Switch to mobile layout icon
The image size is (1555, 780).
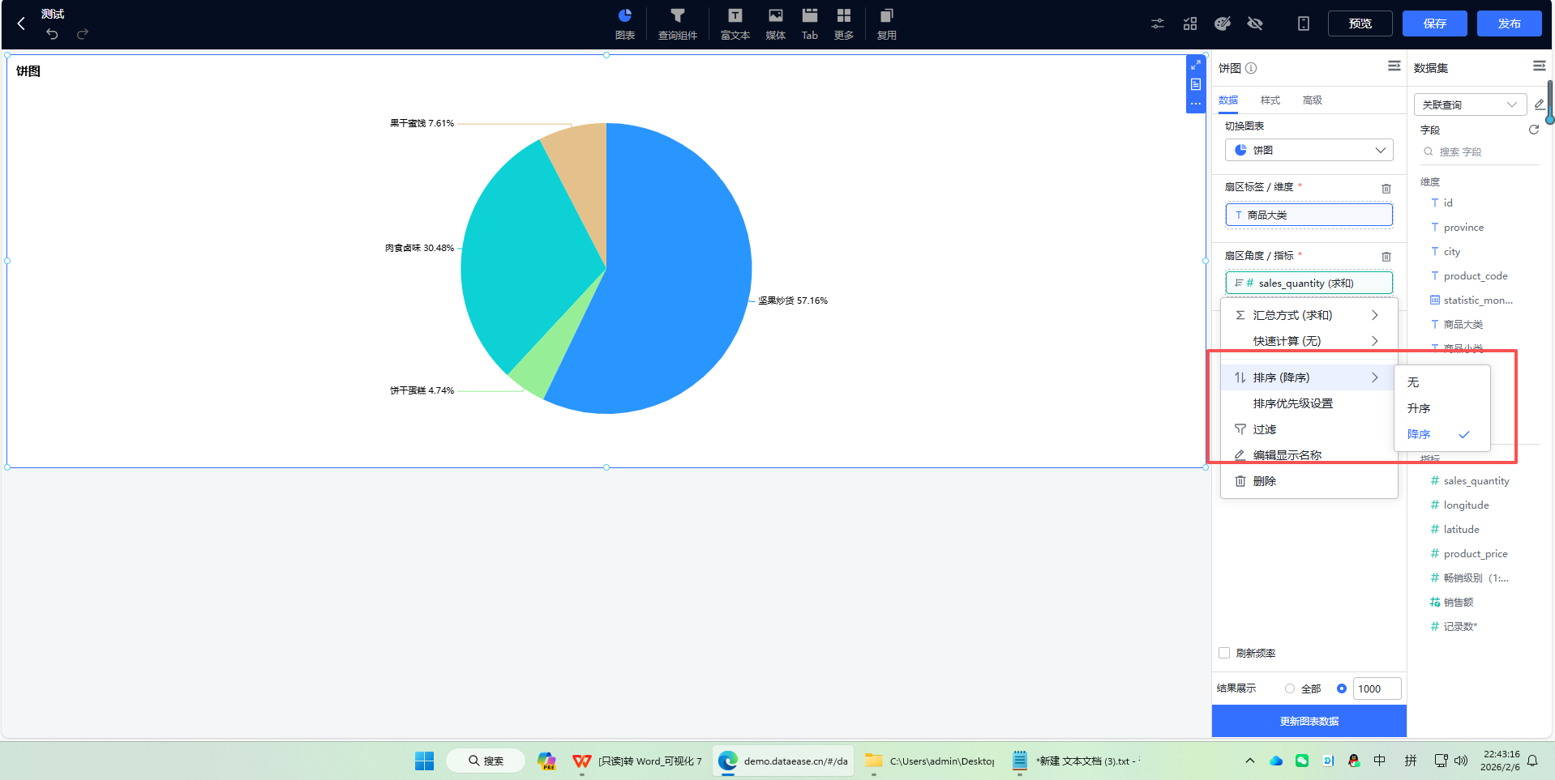pyautogui.click(x=1304, y=23)
